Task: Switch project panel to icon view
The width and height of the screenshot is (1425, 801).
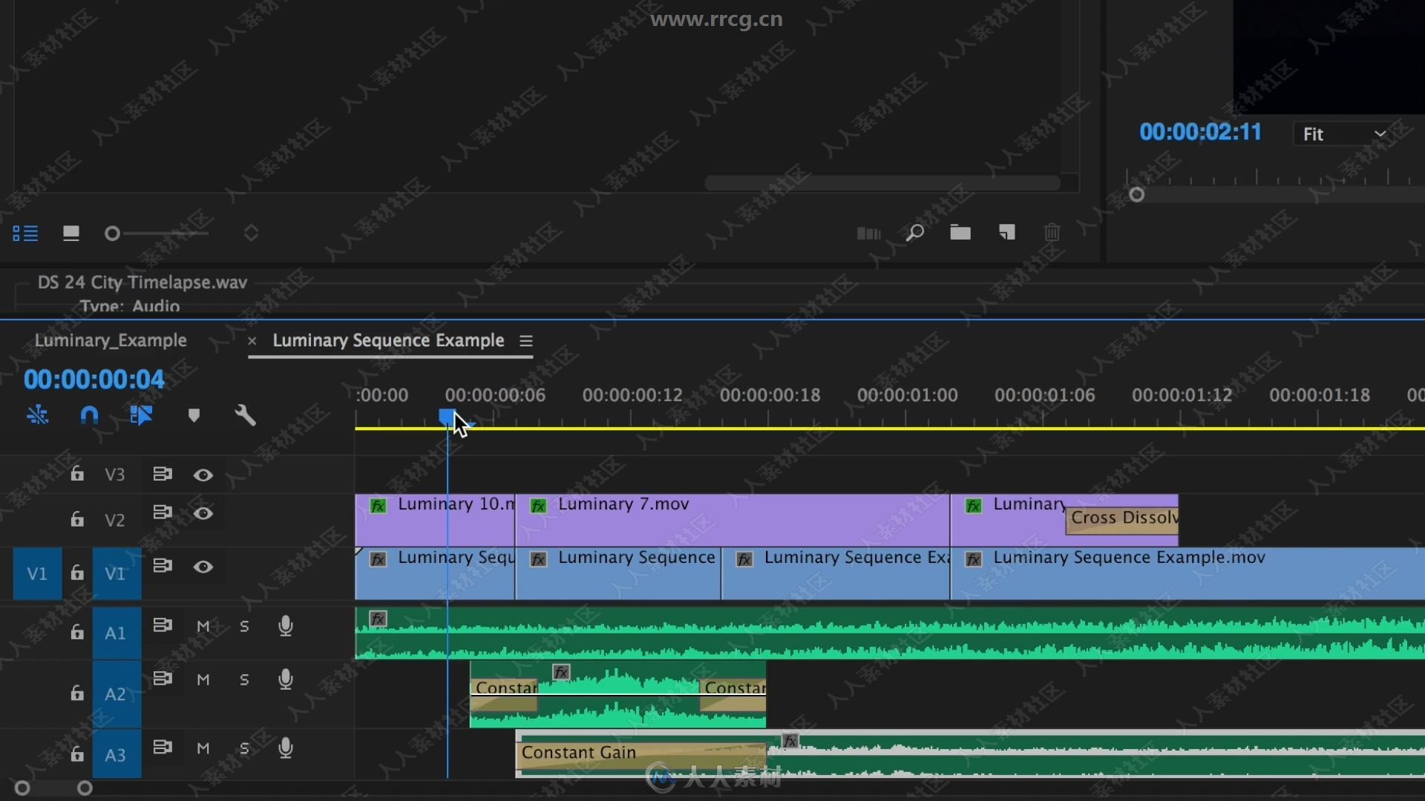Action: coord(71,234)
